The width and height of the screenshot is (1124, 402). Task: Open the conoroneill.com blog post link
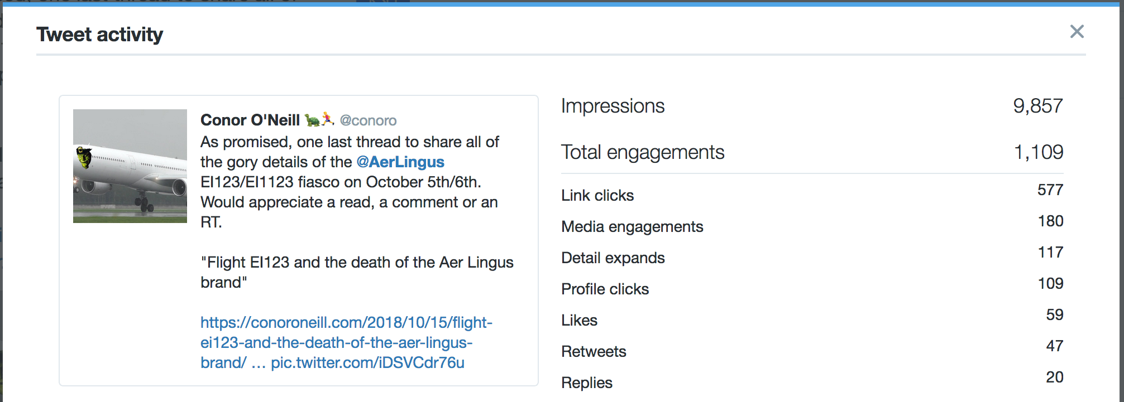point(346,342)
